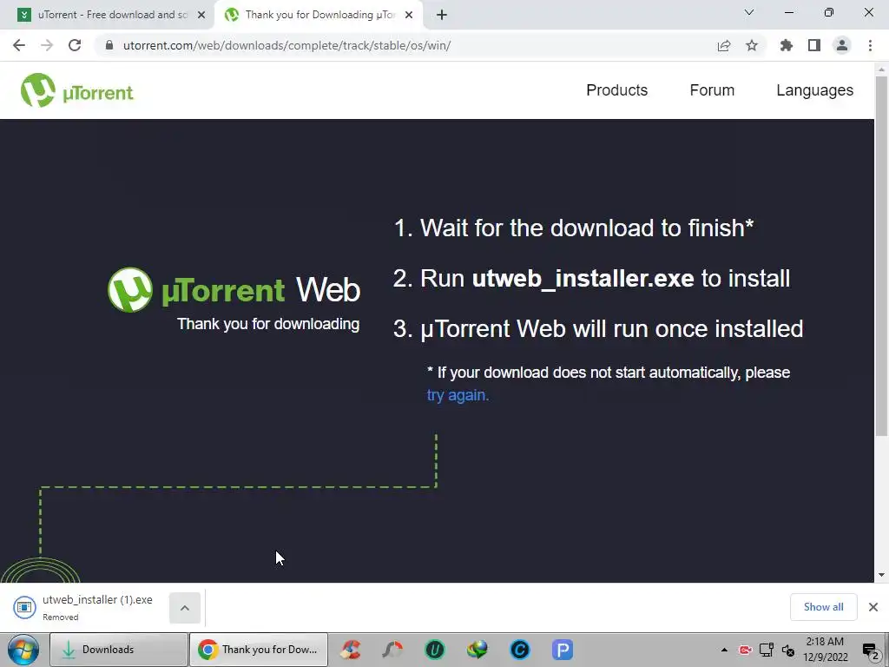The height and width of the screenshot is (667, 889).
Task: Click Thank you for downloading text
Action: (x=268, y=324)
